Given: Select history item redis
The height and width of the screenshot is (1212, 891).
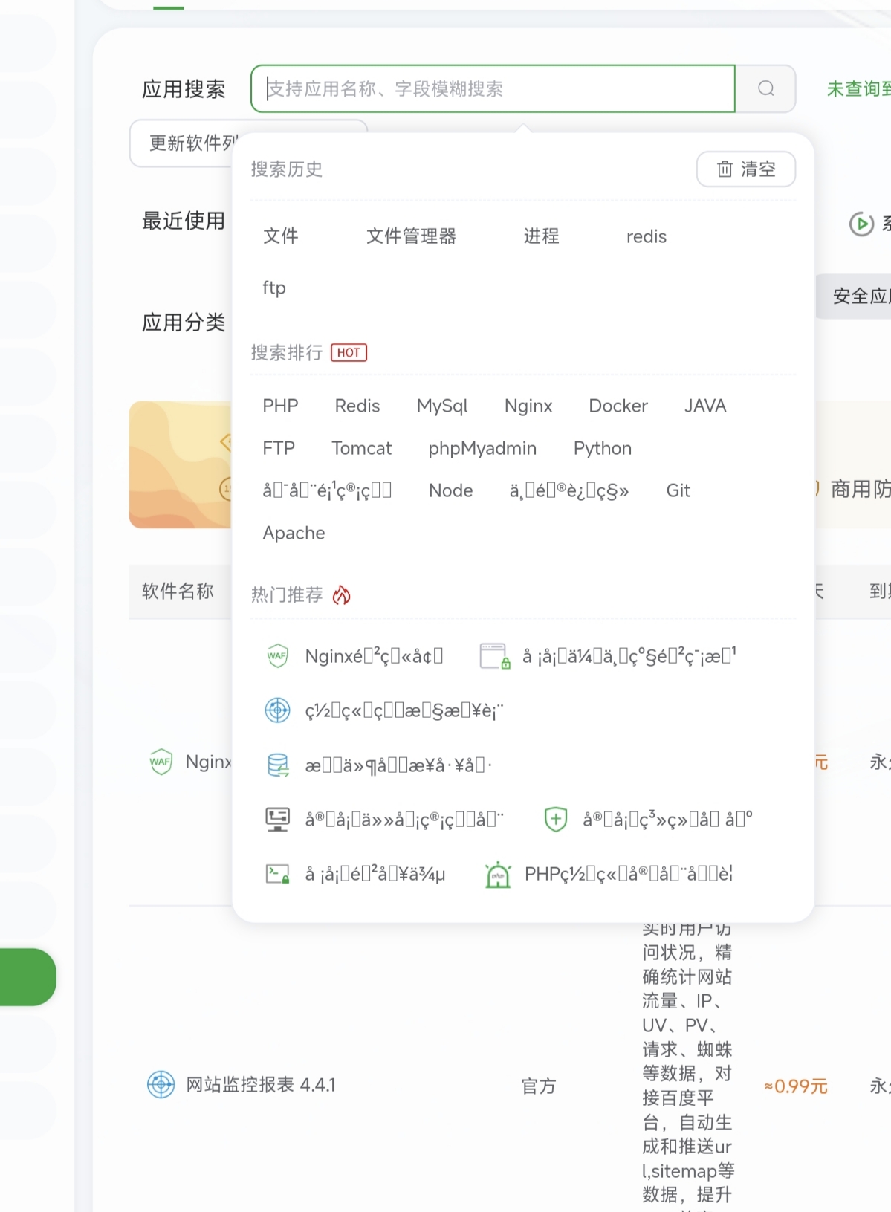Looking at the screenshot, I should pyautogui.click(x=647, y=236).
